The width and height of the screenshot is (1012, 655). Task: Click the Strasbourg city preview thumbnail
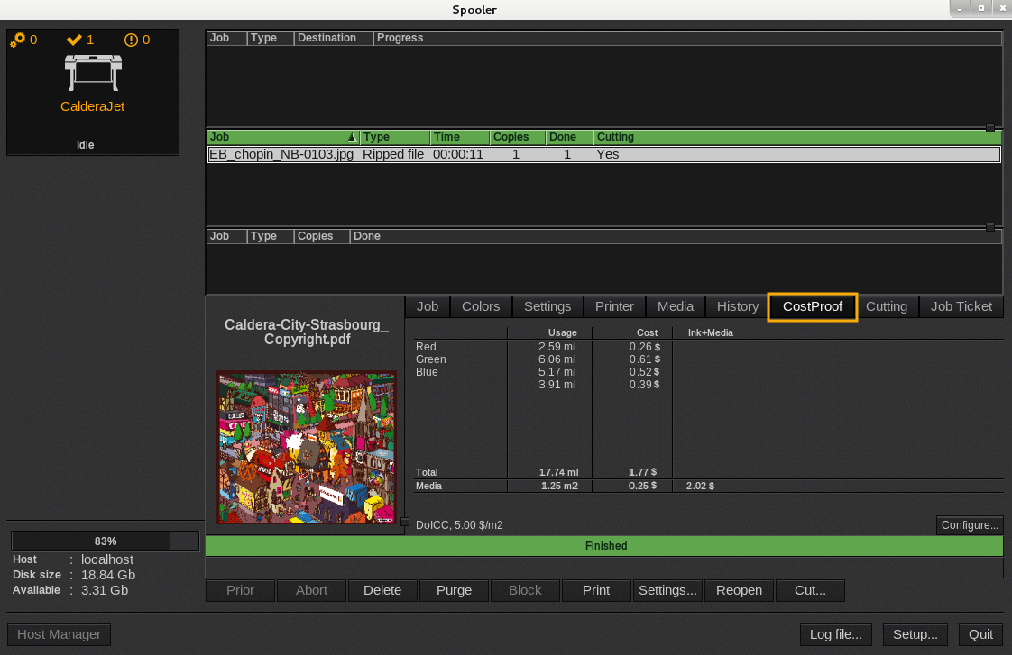pyautogui.click(x=306, y=447)
